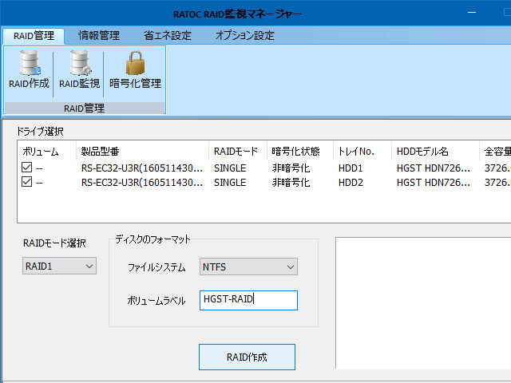The image size is (511, 383).
Task: Open the 暗号化管理 padlock icon
Action: tap(135, 69)
